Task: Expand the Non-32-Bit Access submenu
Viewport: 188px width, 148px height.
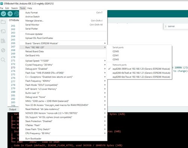Action: pyautogui.click(x=63, y=105)
